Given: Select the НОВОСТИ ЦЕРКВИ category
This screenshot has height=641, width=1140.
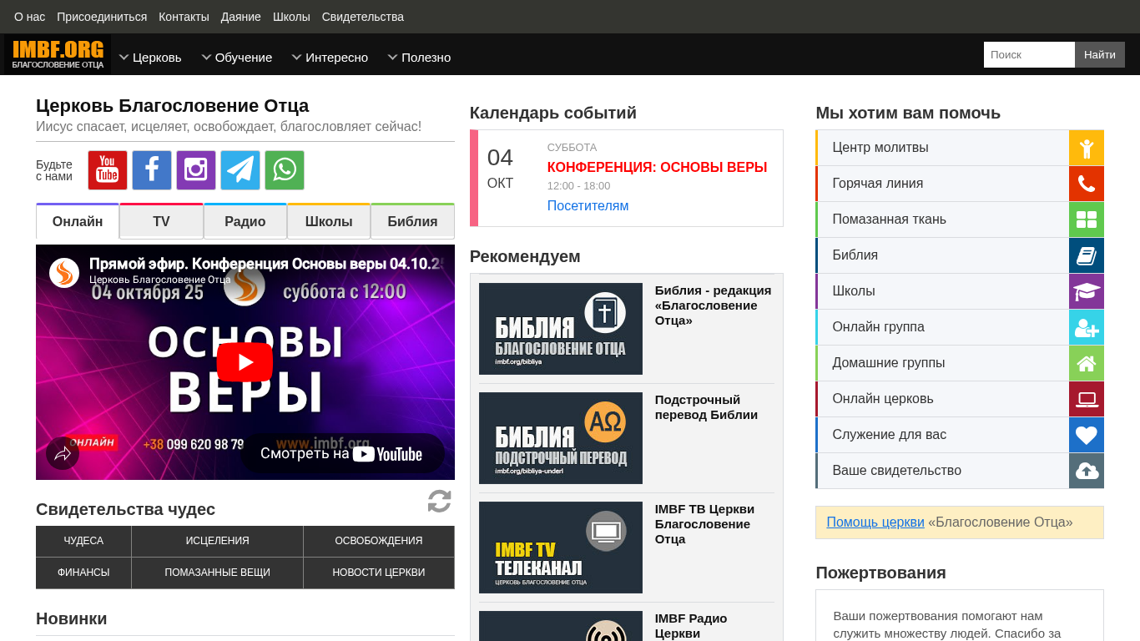Looking at the screenshot, I should 379,573.
